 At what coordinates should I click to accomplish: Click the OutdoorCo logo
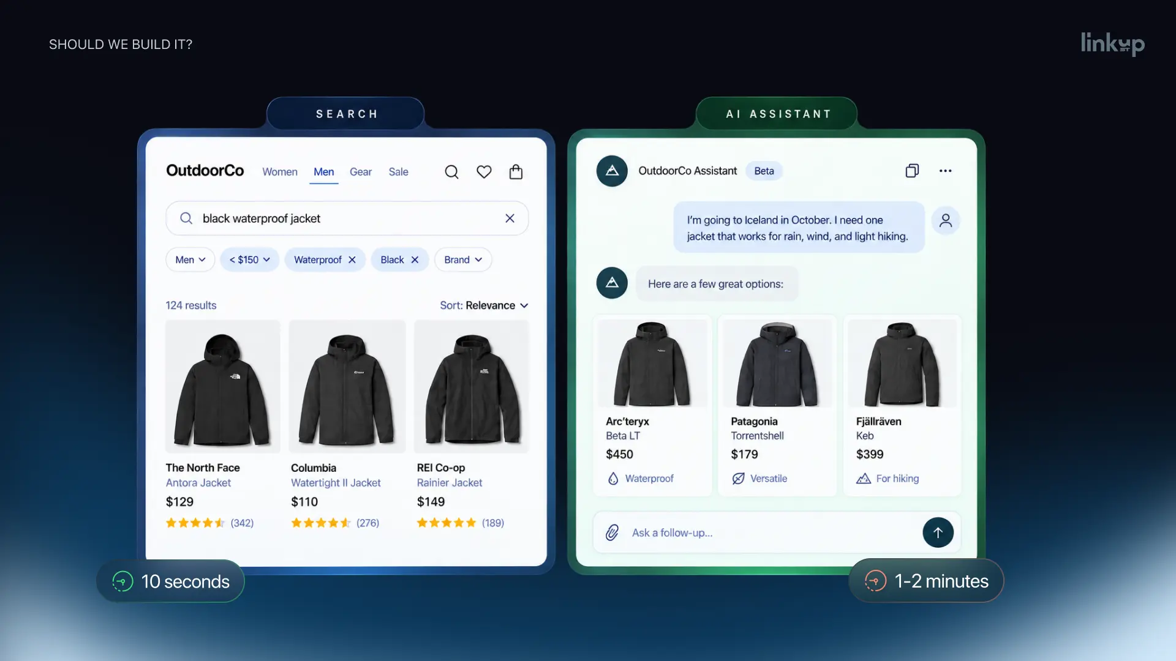tap(205, 171)
